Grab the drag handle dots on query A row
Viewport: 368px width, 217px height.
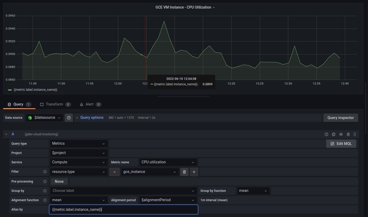pyautogui.click(x=355, y=134)
